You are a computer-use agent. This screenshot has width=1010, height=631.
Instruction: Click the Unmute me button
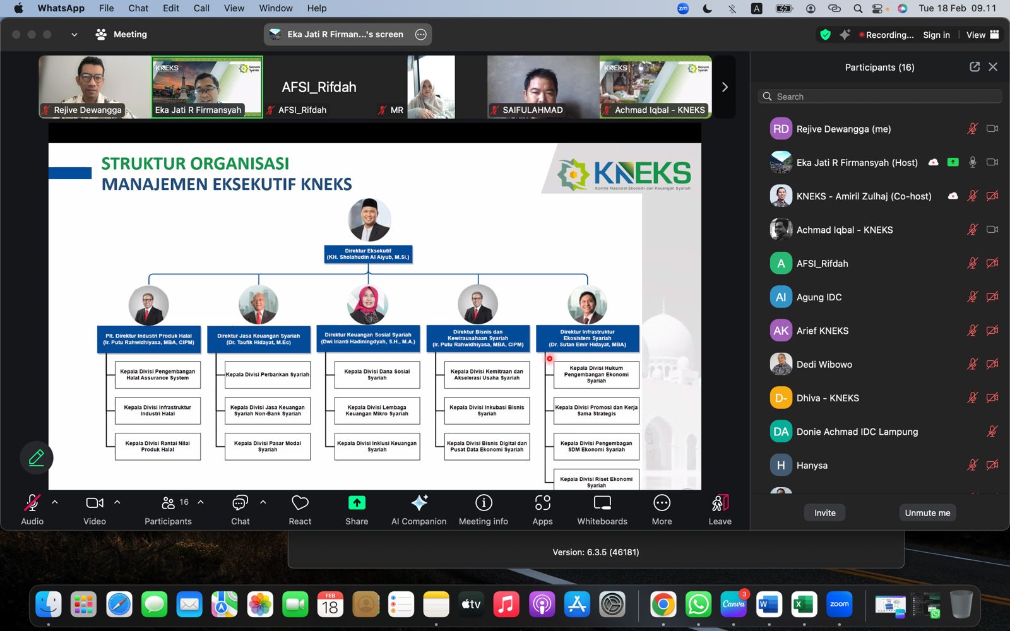coord(927,513)
